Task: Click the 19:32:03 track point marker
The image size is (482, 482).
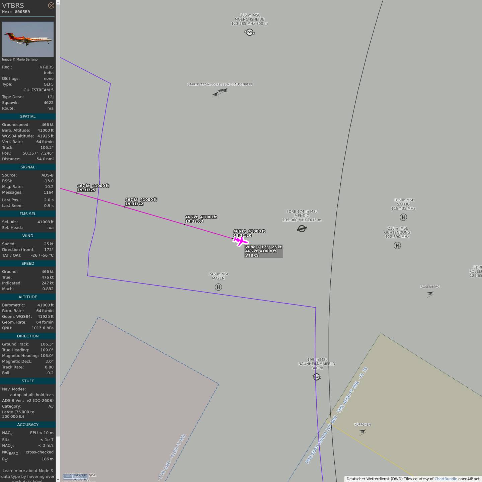Action: coord(185,224)
